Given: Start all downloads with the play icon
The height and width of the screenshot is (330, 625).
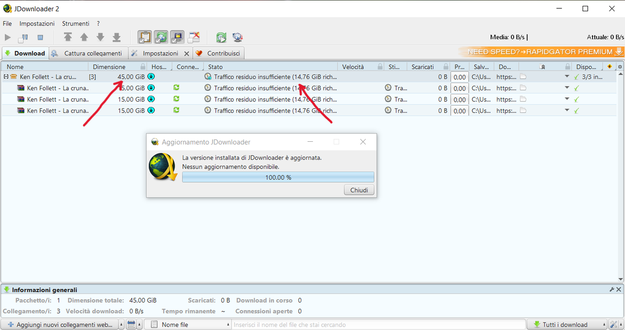Looking at the screenshot, I should point(8,37).
